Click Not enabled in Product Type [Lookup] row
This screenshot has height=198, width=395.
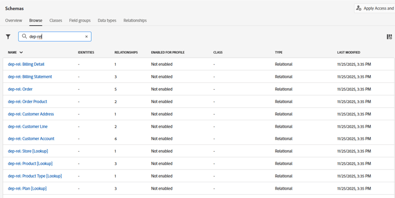pos(162,176)
